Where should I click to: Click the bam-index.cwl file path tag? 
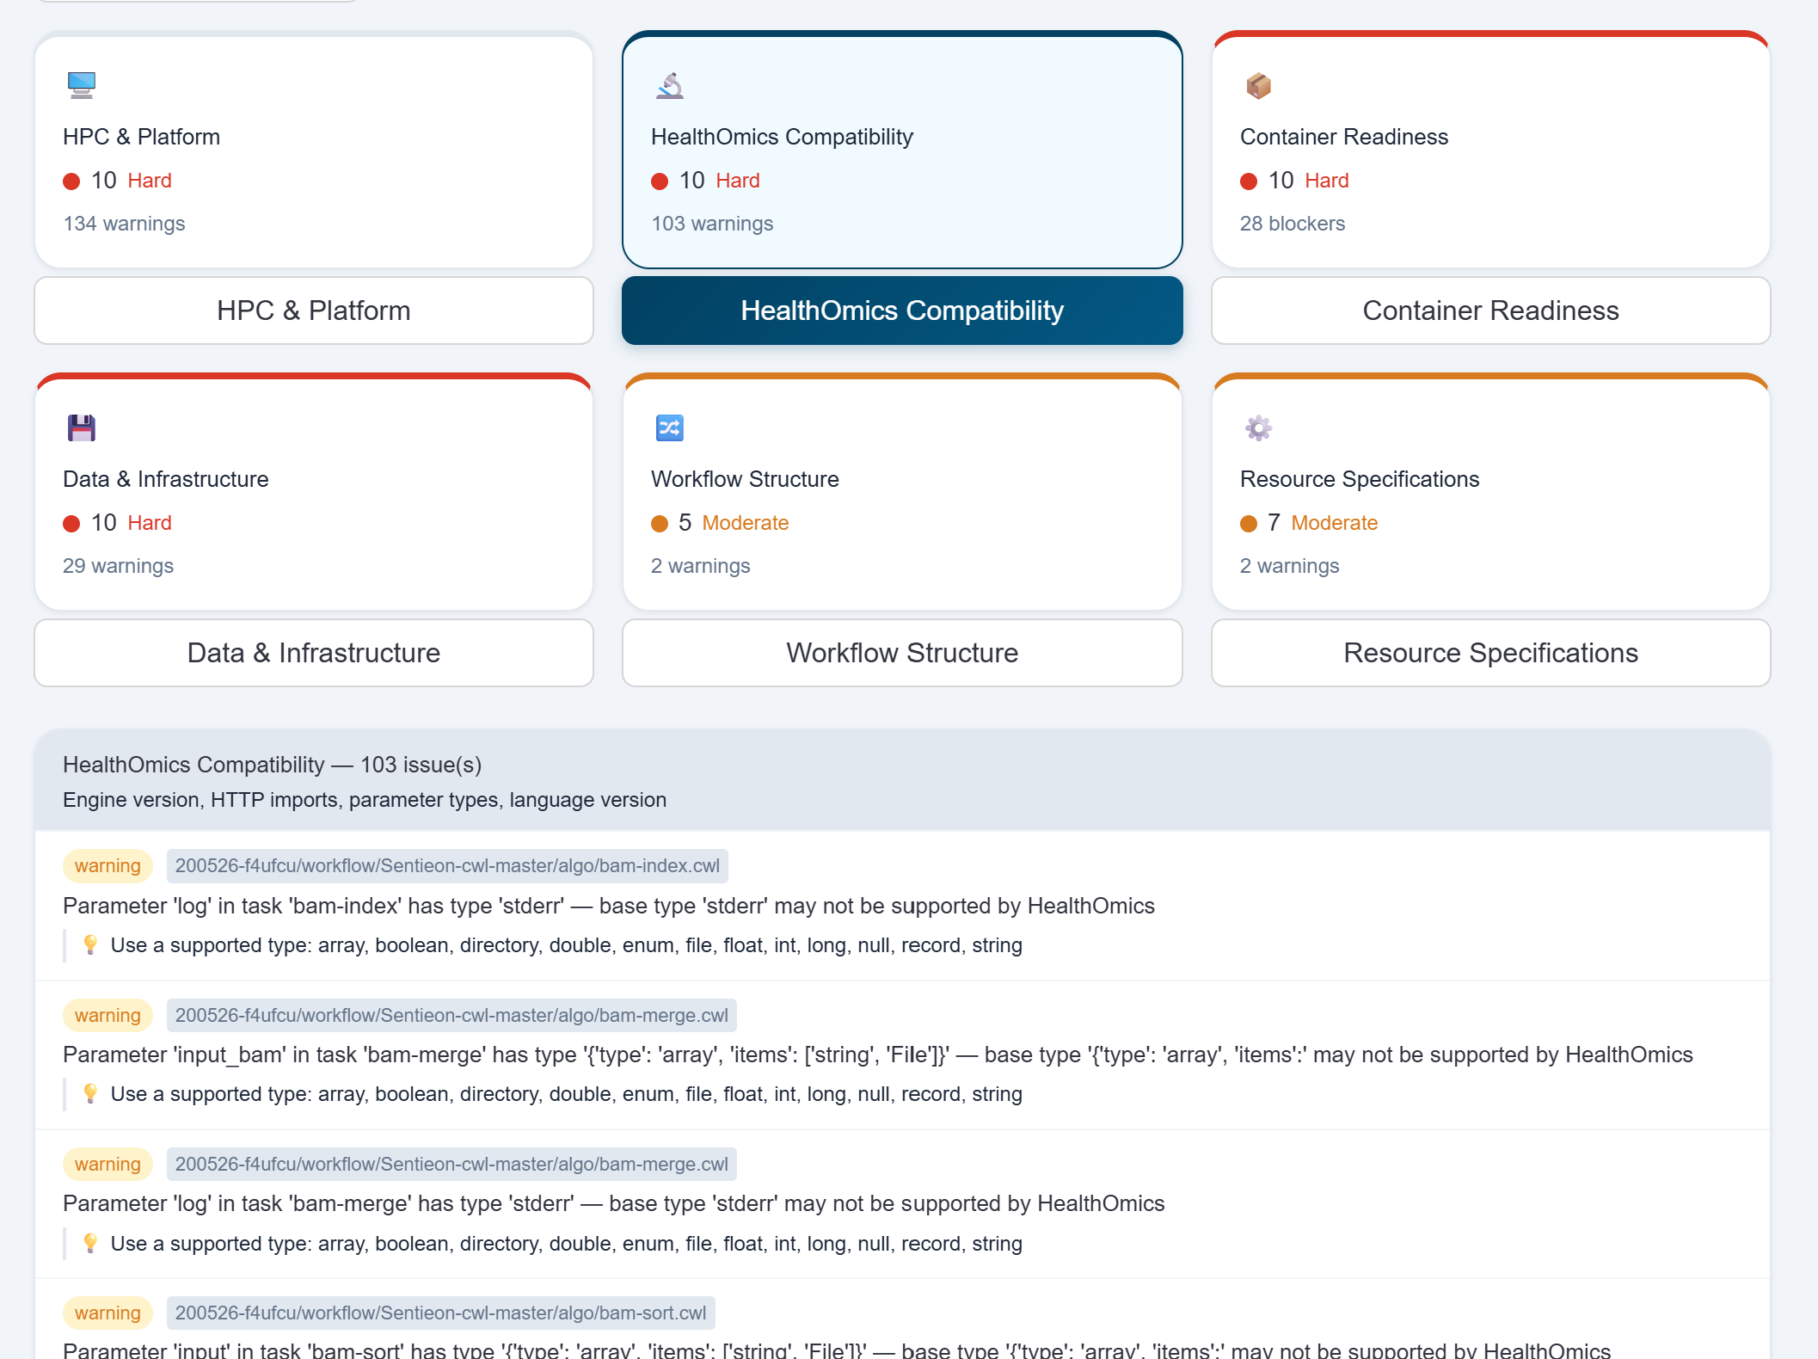pyautogui.click(x=447, y=866)
